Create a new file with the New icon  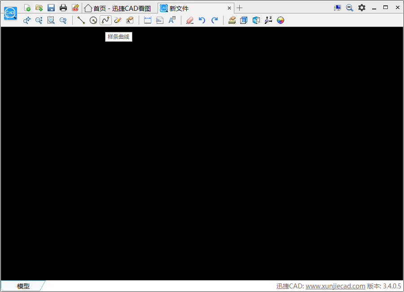27,8
